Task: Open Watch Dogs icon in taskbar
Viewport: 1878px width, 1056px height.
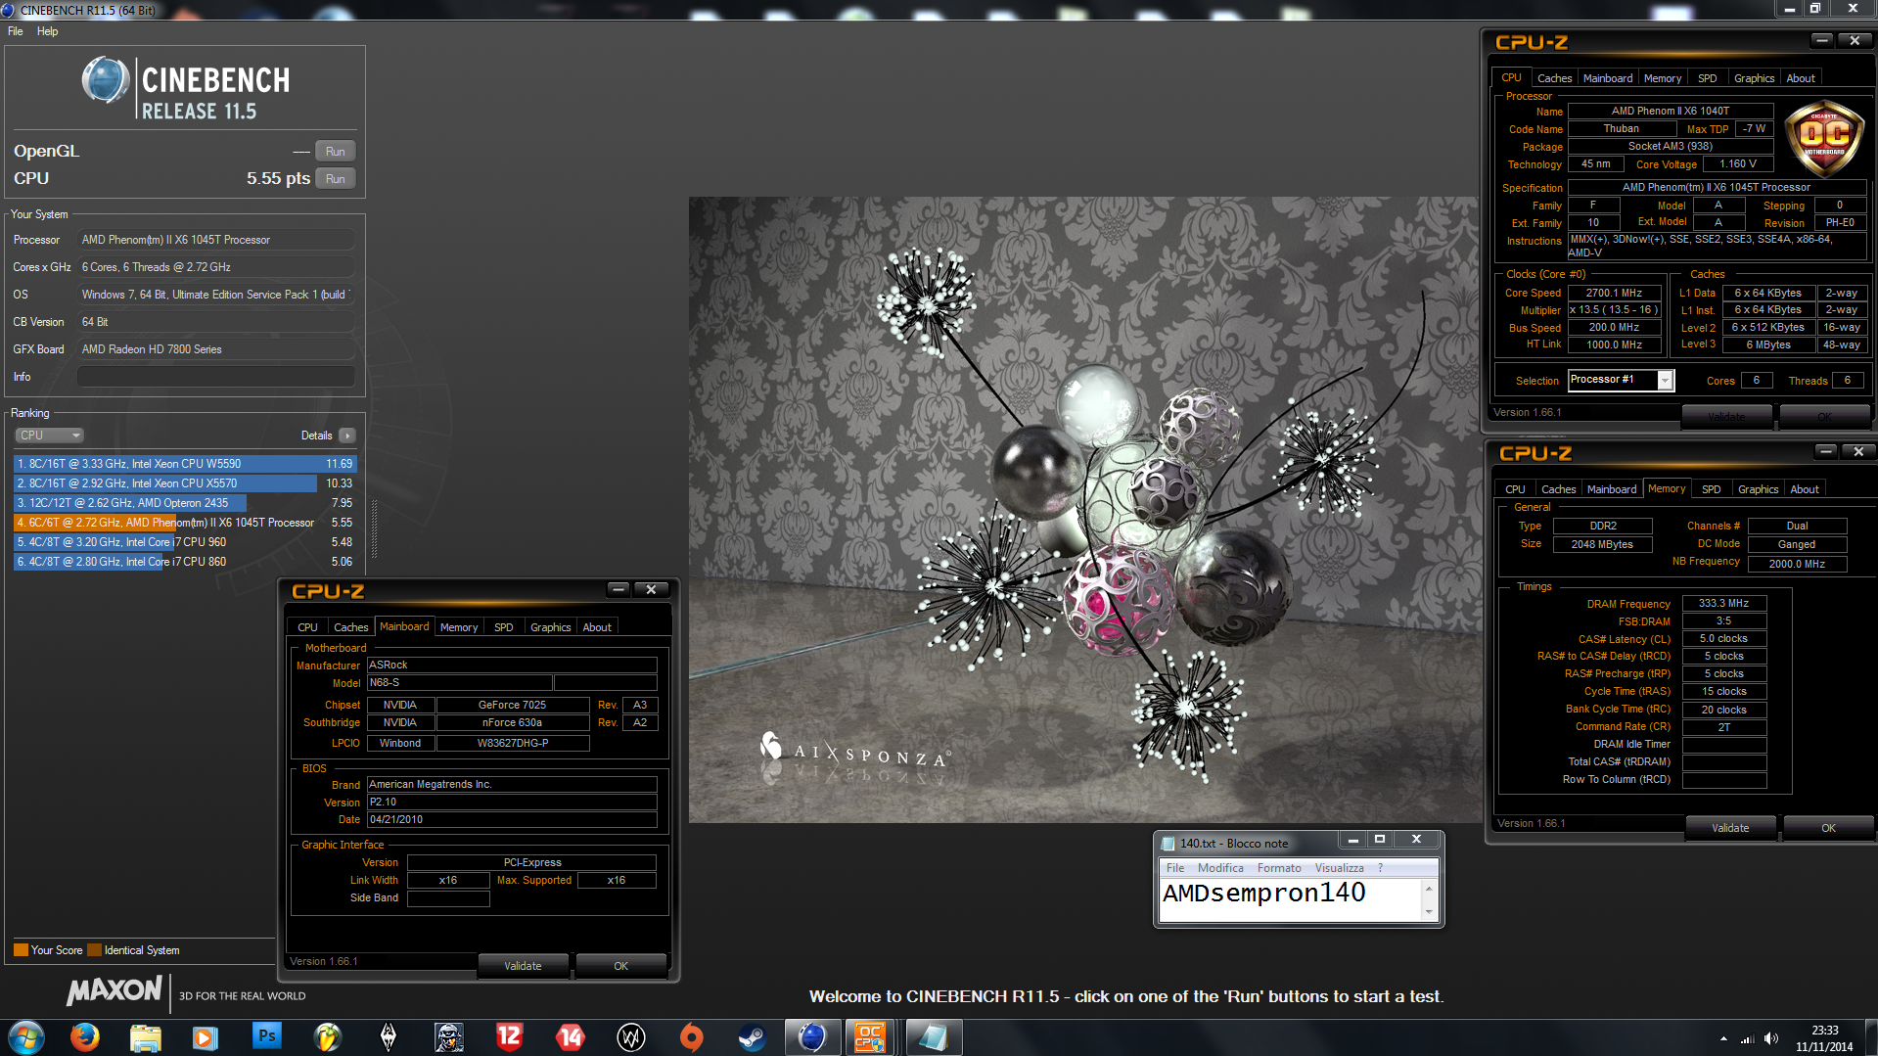Action: coord(631,1037)
